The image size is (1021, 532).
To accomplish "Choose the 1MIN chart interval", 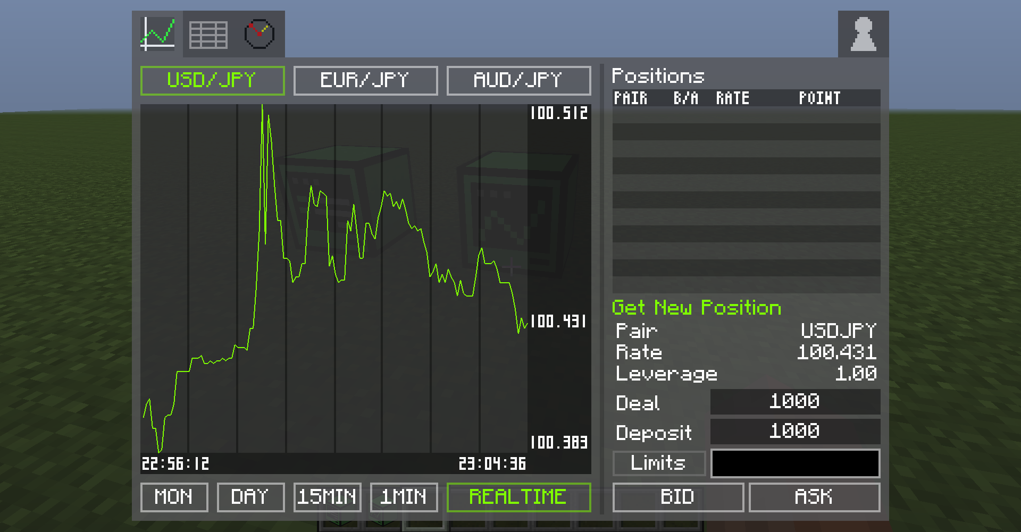I will (x=404, y=497).
